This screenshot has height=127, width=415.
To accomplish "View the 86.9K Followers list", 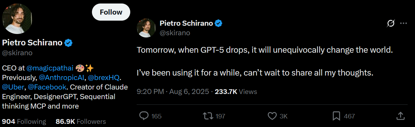I will click(x=80, y=121).
